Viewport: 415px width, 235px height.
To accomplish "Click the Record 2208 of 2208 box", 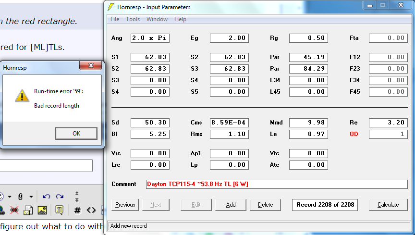I will (325, 205).
